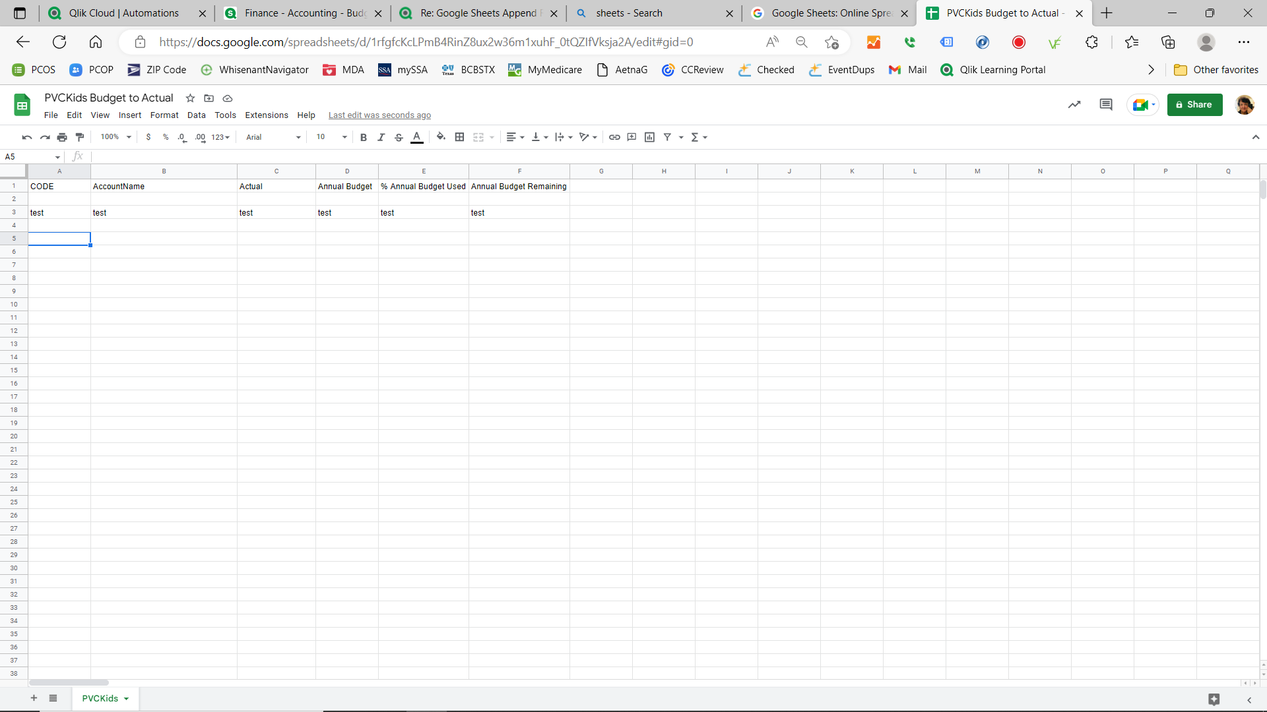Open more number formats 123 dropdown

220,137
